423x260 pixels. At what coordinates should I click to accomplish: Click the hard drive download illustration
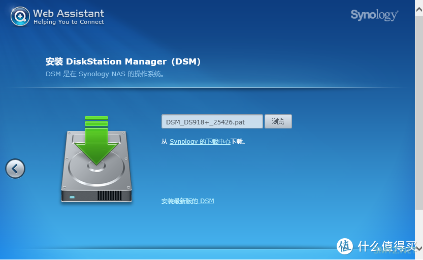pos(96,159)
